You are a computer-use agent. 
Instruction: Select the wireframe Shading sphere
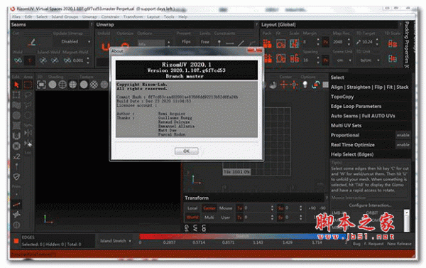coord(62,85)
